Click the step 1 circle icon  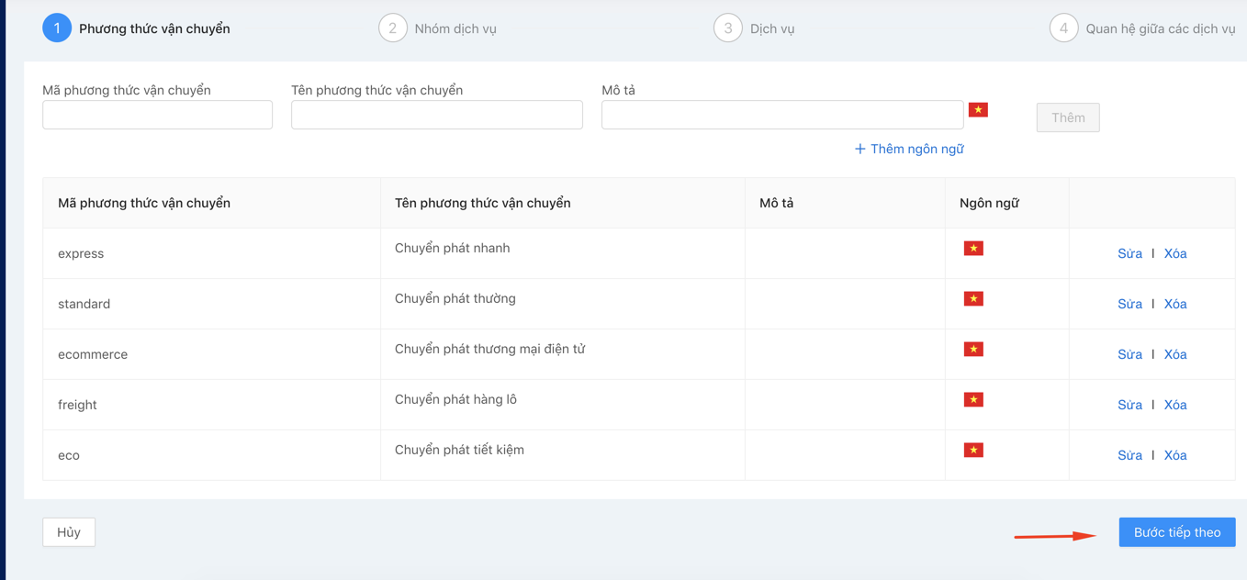coord(57,28)
